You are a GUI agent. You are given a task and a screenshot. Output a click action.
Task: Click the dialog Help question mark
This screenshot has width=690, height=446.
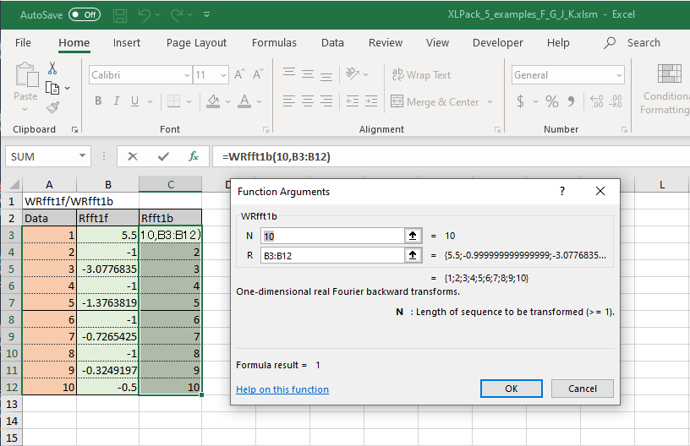[562, 191]
